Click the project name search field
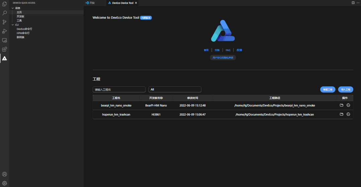The height and width of the screenshot is (187, 361). [x=119, y=89]
